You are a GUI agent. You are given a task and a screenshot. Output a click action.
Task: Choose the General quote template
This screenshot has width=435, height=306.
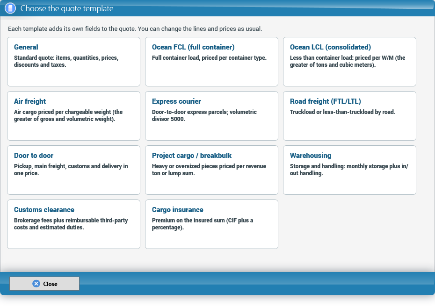click(x=73, y=62)
